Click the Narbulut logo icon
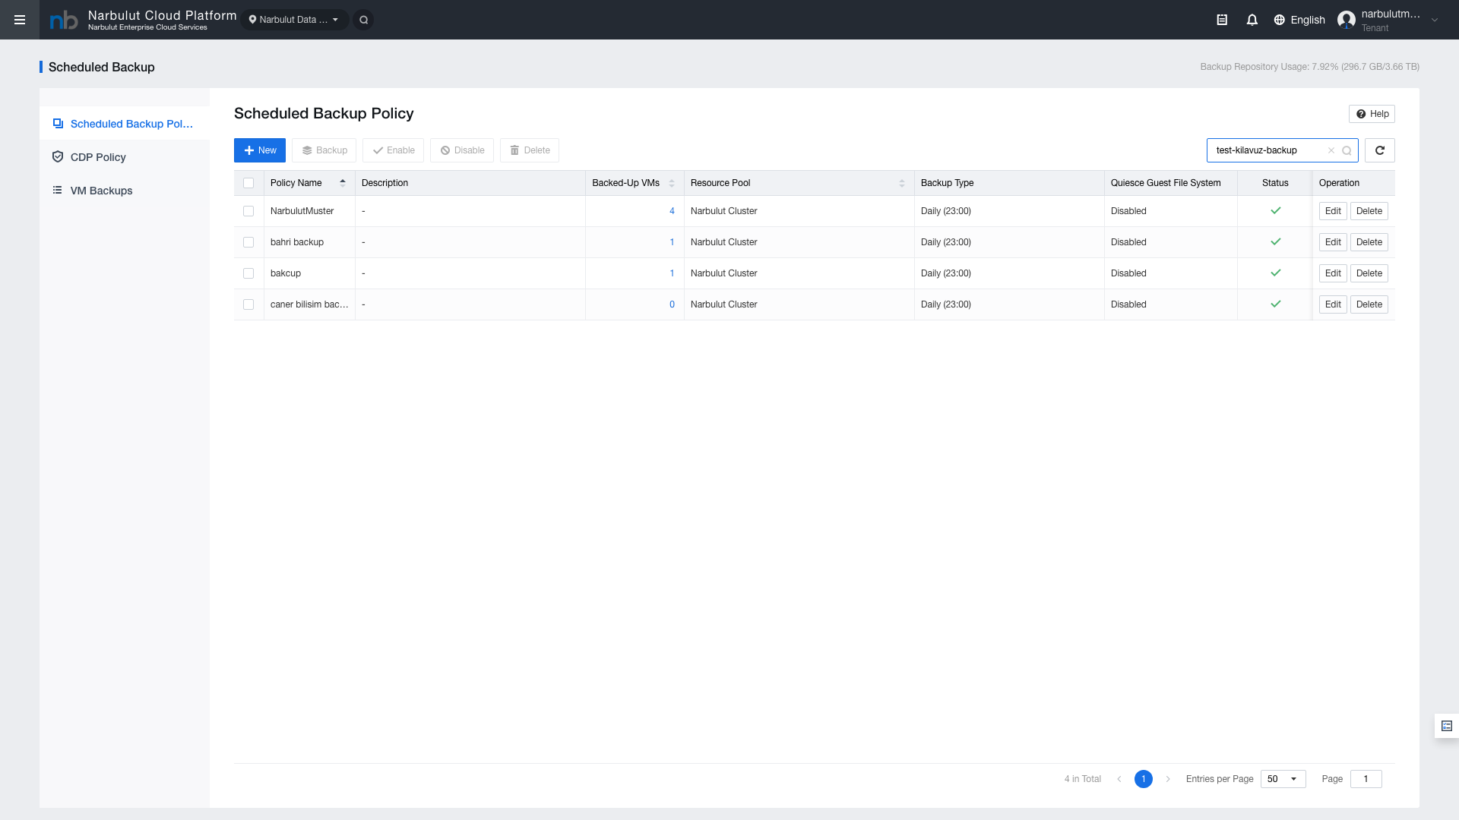The image size is (1459, 820). [x=64, y=20]
